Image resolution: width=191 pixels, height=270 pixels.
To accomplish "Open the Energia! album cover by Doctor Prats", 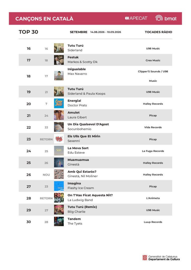I will pyautogui.click(x=59, y=103).
